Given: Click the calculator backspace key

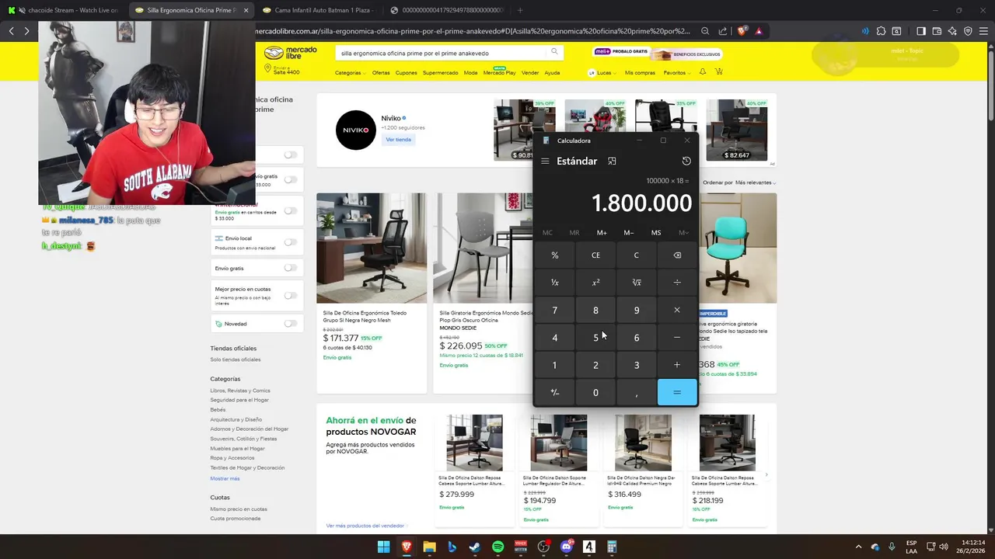Looking at the screenshot, I should point(677,255).
